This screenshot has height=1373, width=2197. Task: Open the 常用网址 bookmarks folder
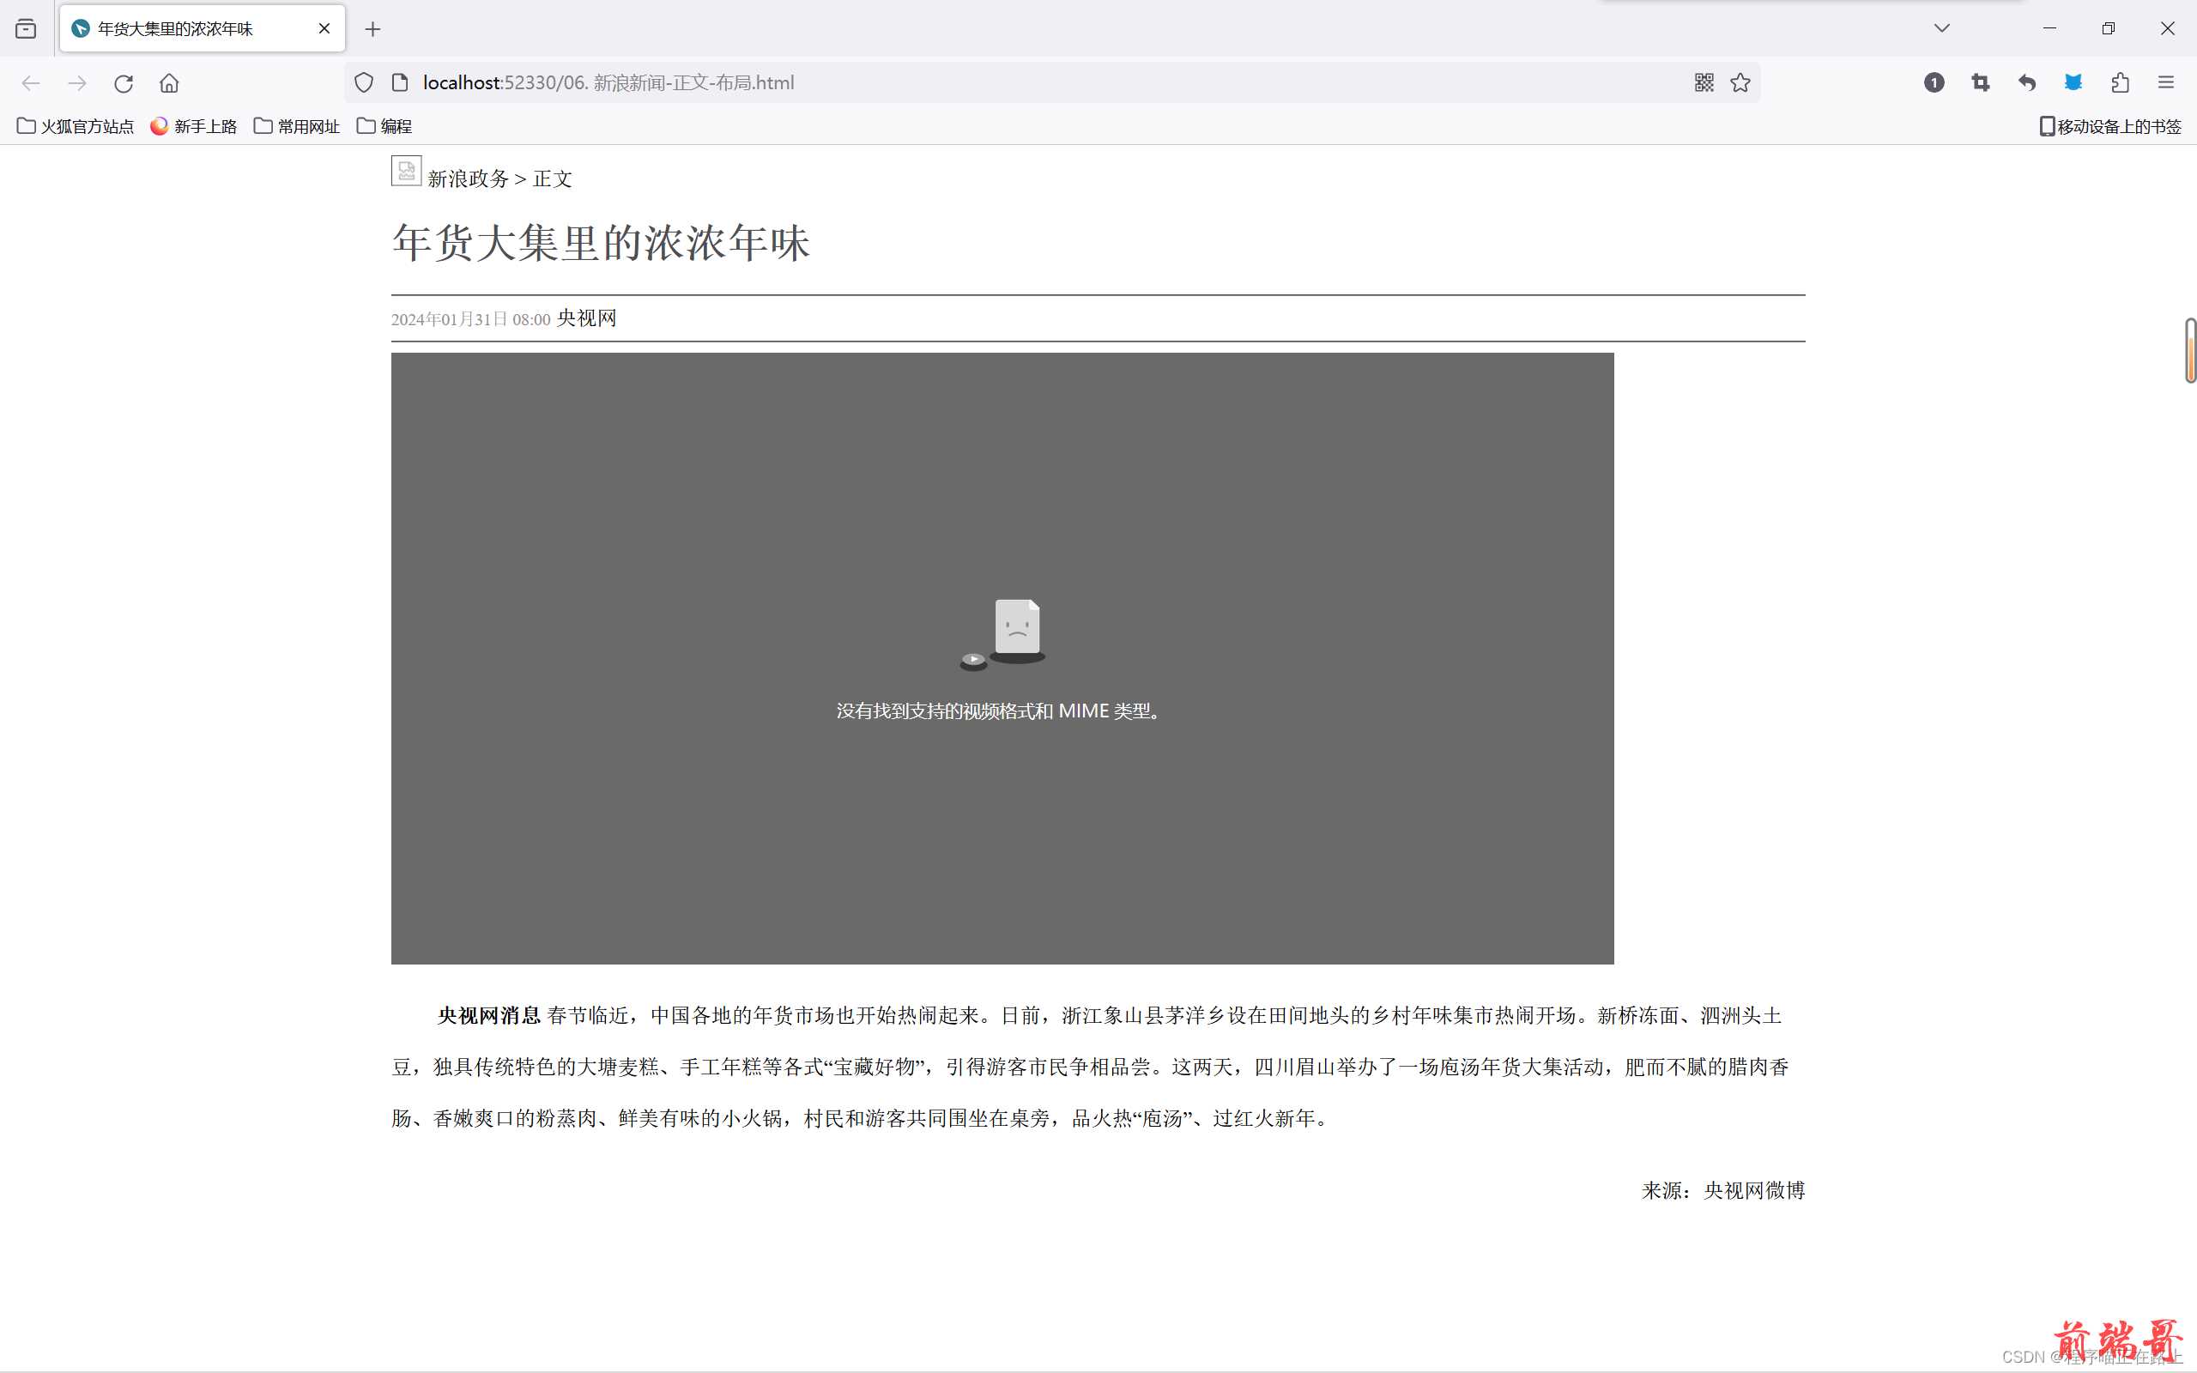pos(297,126)
